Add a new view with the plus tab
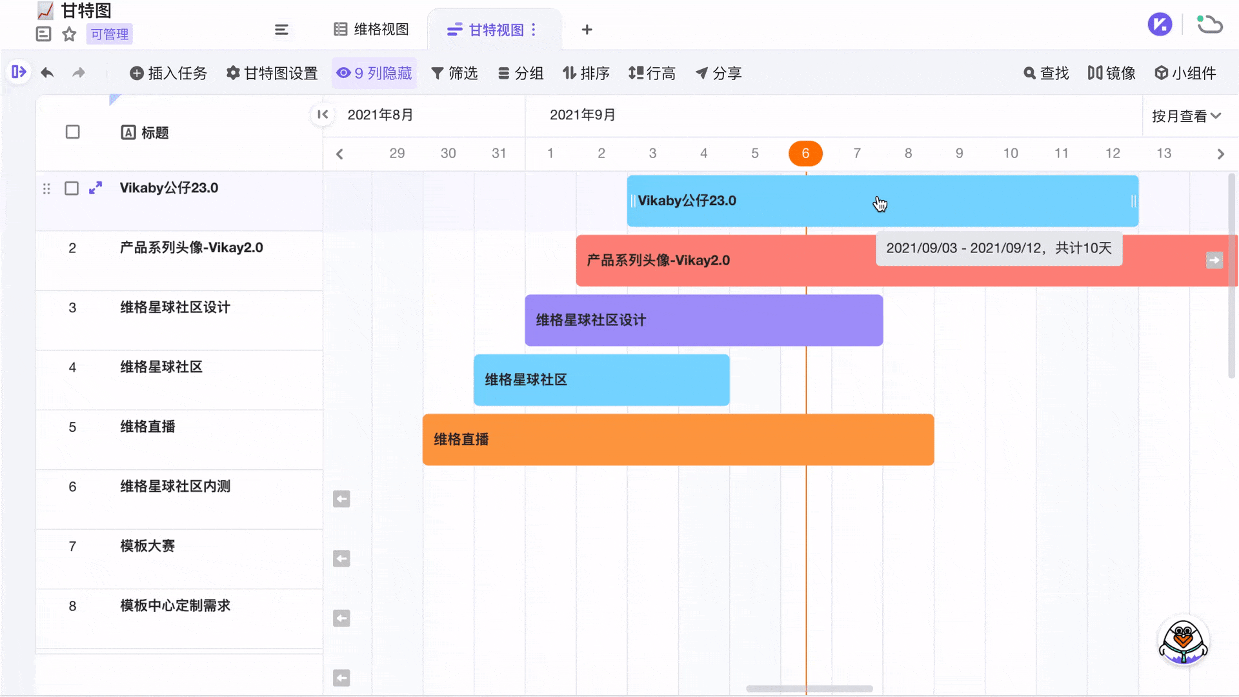 587,30
